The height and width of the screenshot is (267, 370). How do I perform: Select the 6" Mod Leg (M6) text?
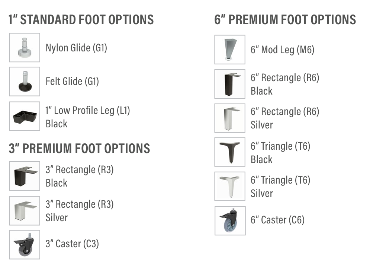click(283, 50)
